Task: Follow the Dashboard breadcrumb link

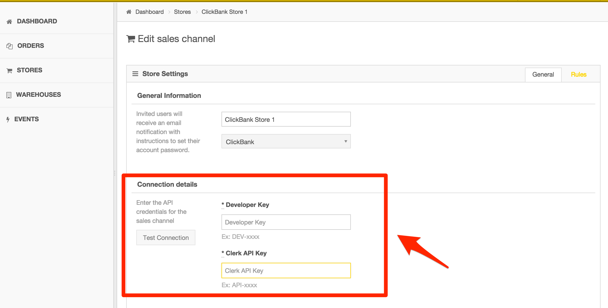Action: (x=150, y=12)
